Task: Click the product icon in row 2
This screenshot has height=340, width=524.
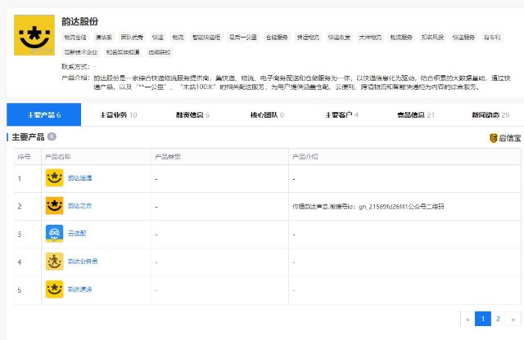Action: [54, 205]
